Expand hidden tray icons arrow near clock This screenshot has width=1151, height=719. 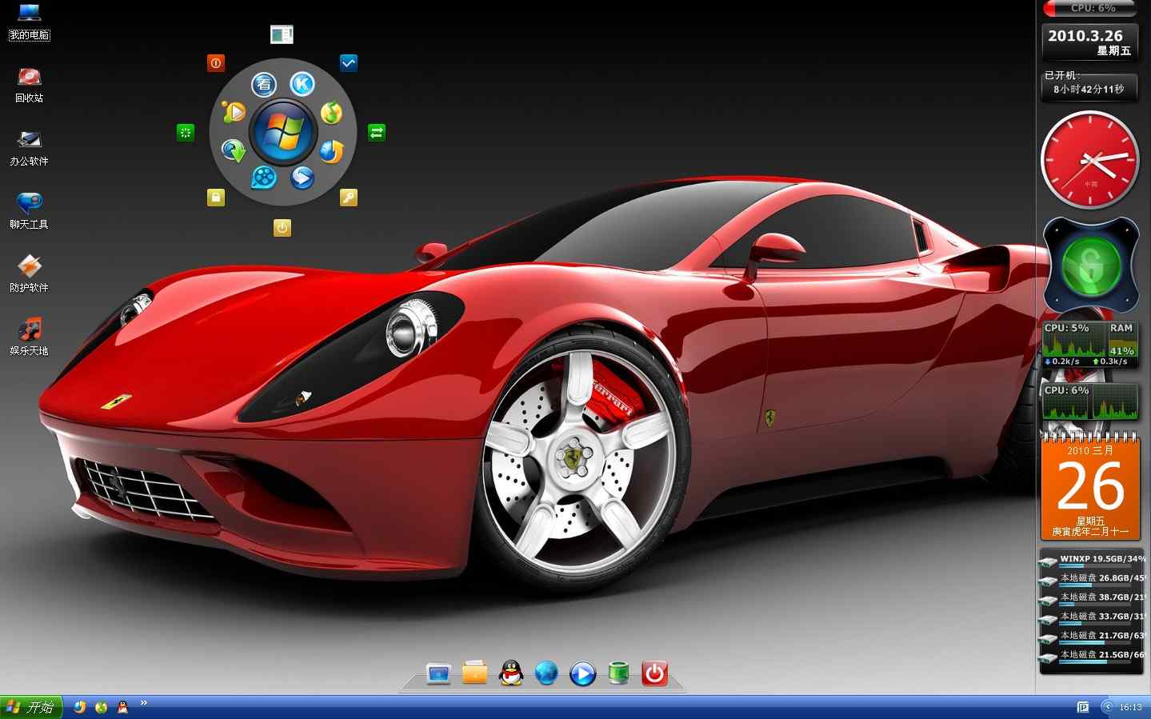click(x=1108, y=707)
